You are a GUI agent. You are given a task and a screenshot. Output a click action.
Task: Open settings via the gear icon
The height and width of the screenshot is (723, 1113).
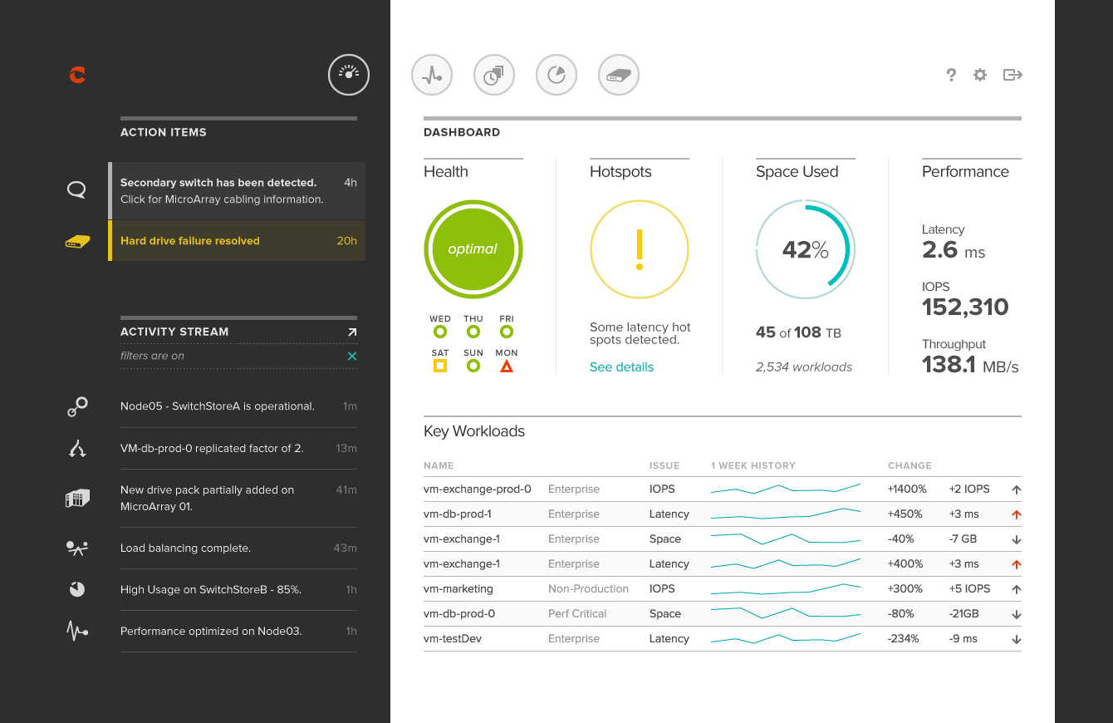980,75
